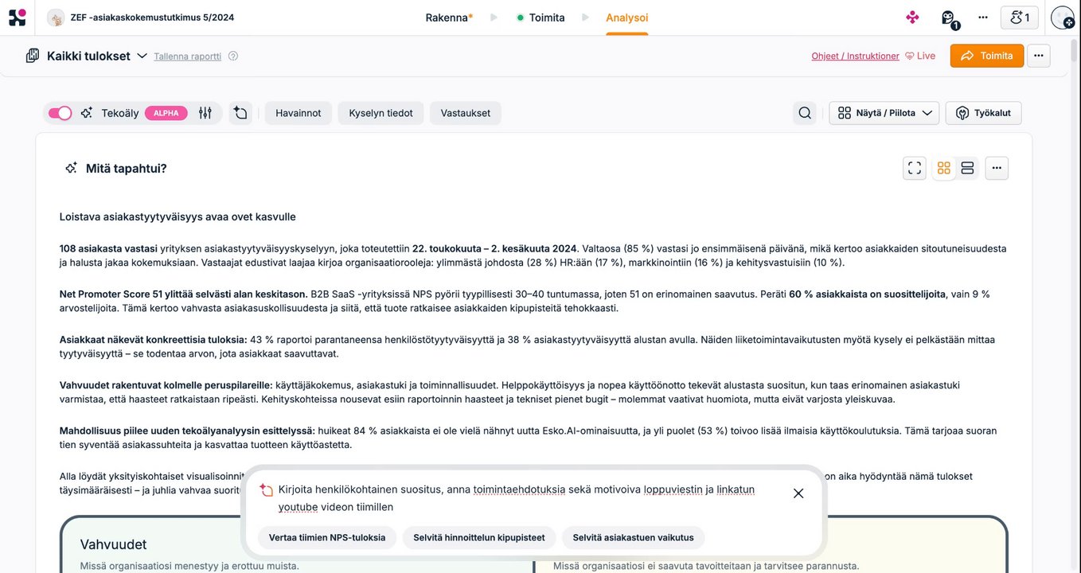Click the Live status indicator

coord(920,56)
